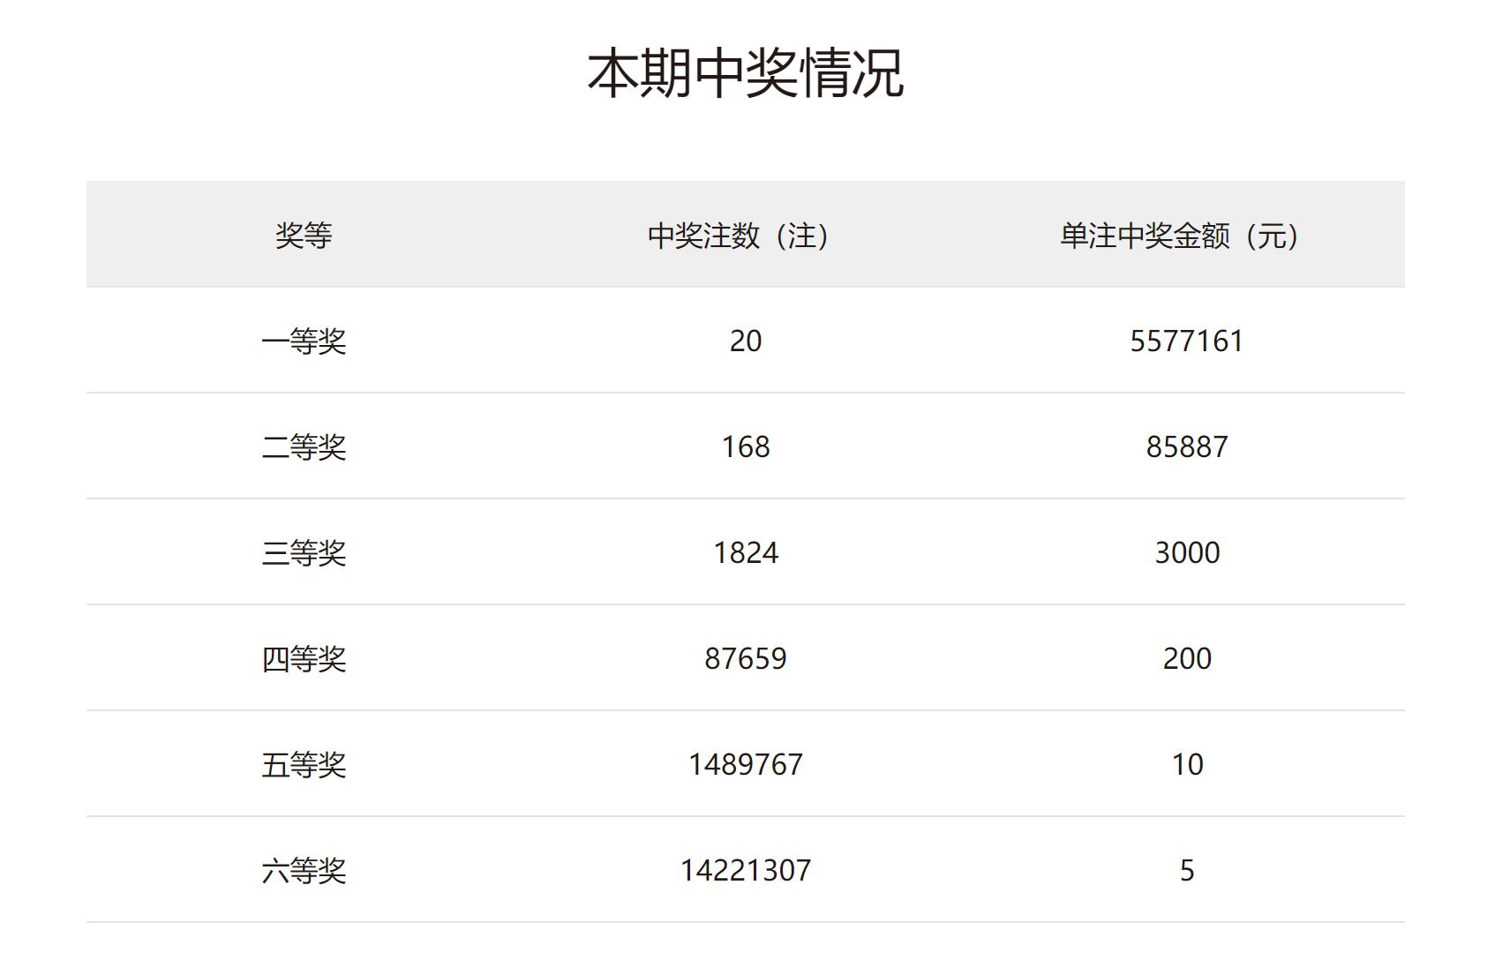The image size is (1495, 960).
Task: Click the heading 本期中奖情况
Action: point(746,73)
